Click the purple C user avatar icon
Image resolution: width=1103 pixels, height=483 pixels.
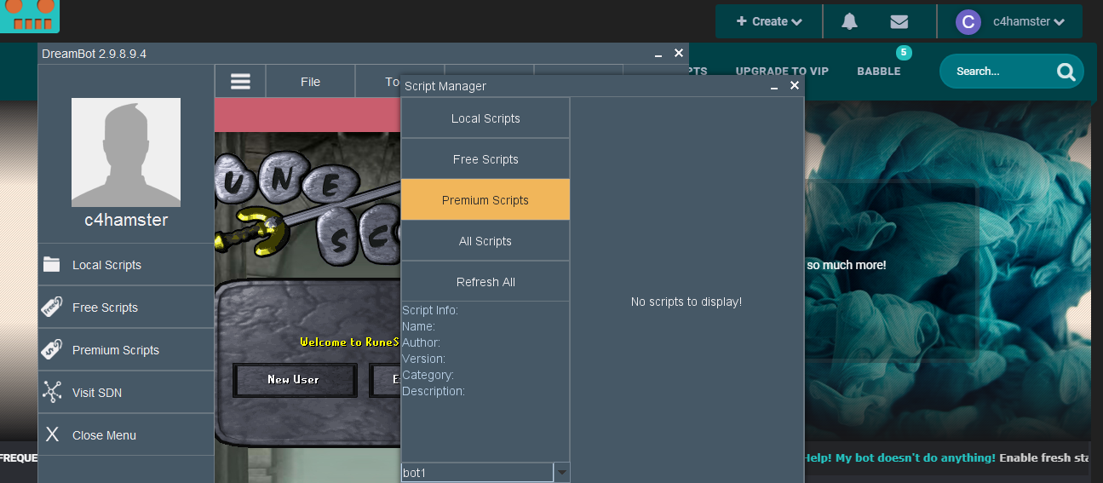tap(968, 22)
